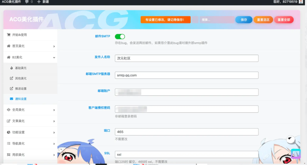Click the 您好, 82719519 account link
The width and height of the screenshot is (307, 165).
(285, 2)
